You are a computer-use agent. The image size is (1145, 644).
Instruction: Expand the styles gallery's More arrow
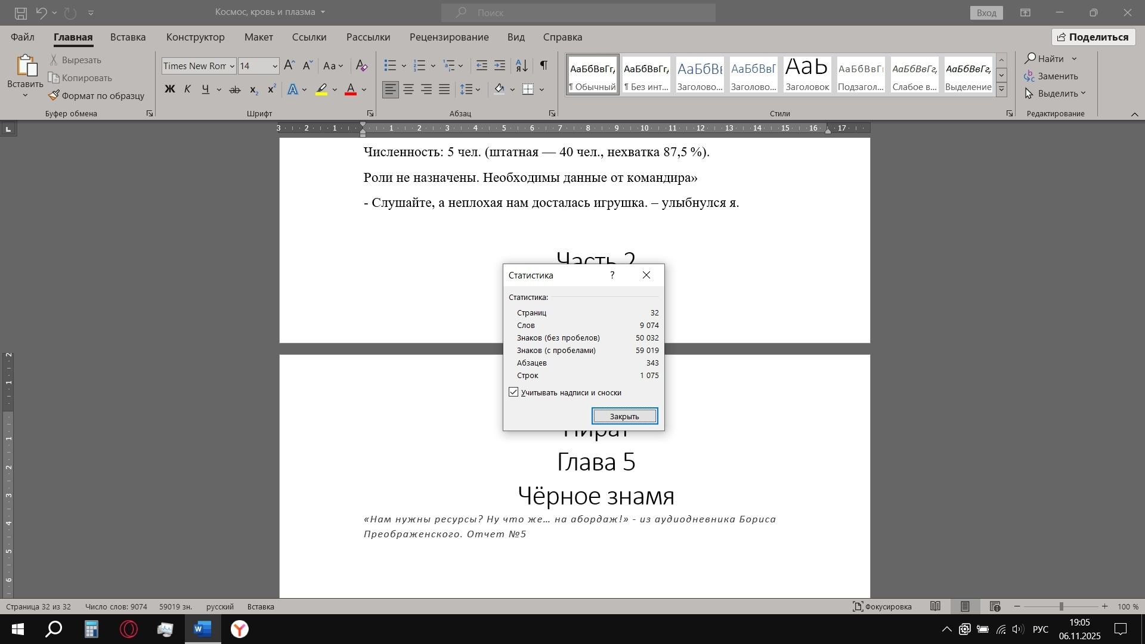(1002, 89)
